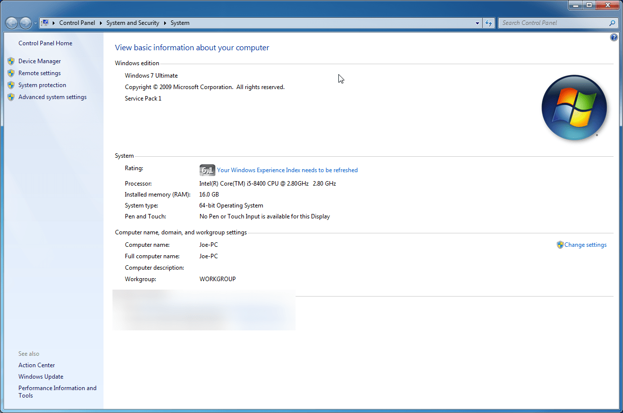Open the recent pages dropdown arrow
This screenshot has height=413, width=623.
pos(35,23)
